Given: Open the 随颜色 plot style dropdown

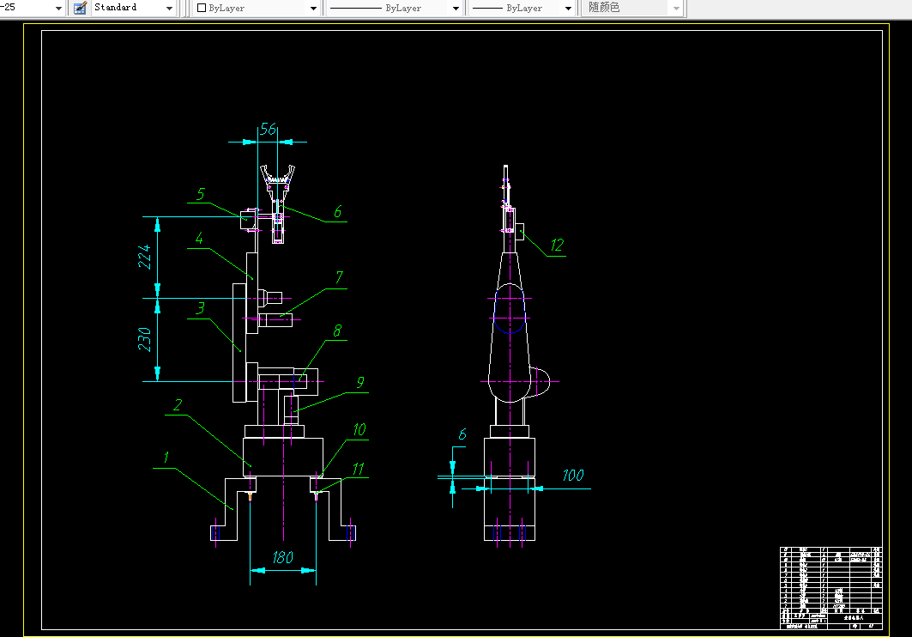Looking at the screenshot, I should click(x=675, y=8).
